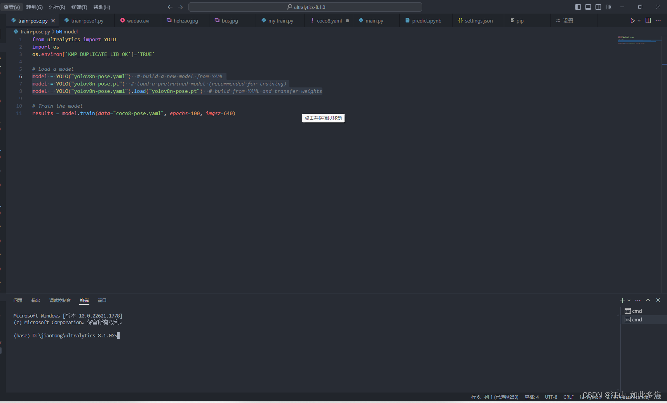
Task: Open editor more actions ellipsis icon
Action: pos(658,21)
